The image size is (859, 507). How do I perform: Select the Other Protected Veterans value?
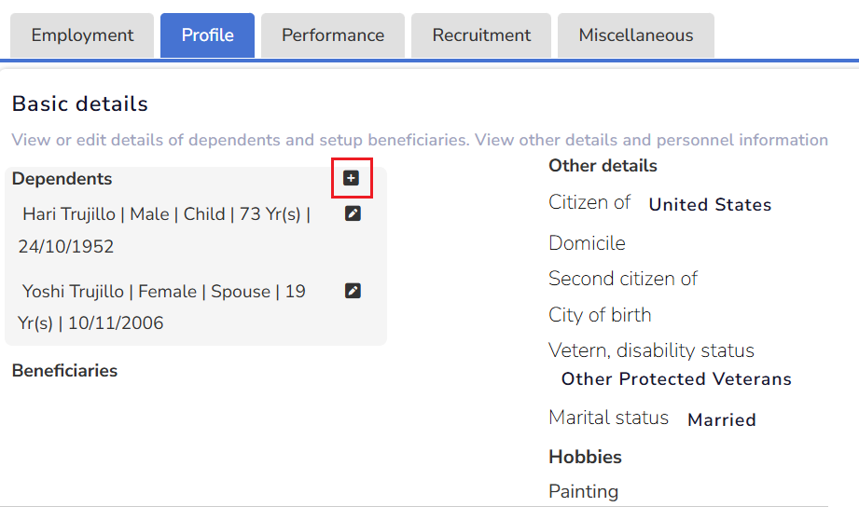pos(676,379)
